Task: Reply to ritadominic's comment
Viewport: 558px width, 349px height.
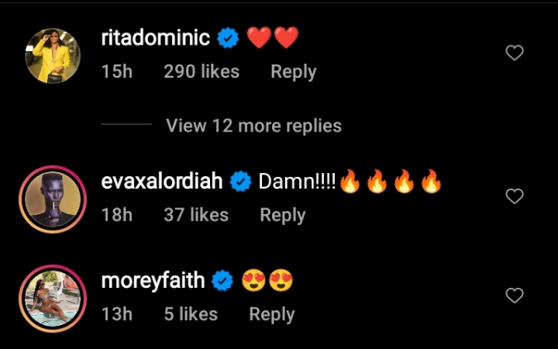Action: point(293,72)
